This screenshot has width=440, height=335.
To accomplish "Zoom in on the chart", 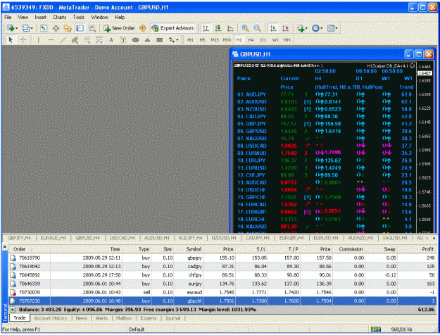I will click(245, 28).
